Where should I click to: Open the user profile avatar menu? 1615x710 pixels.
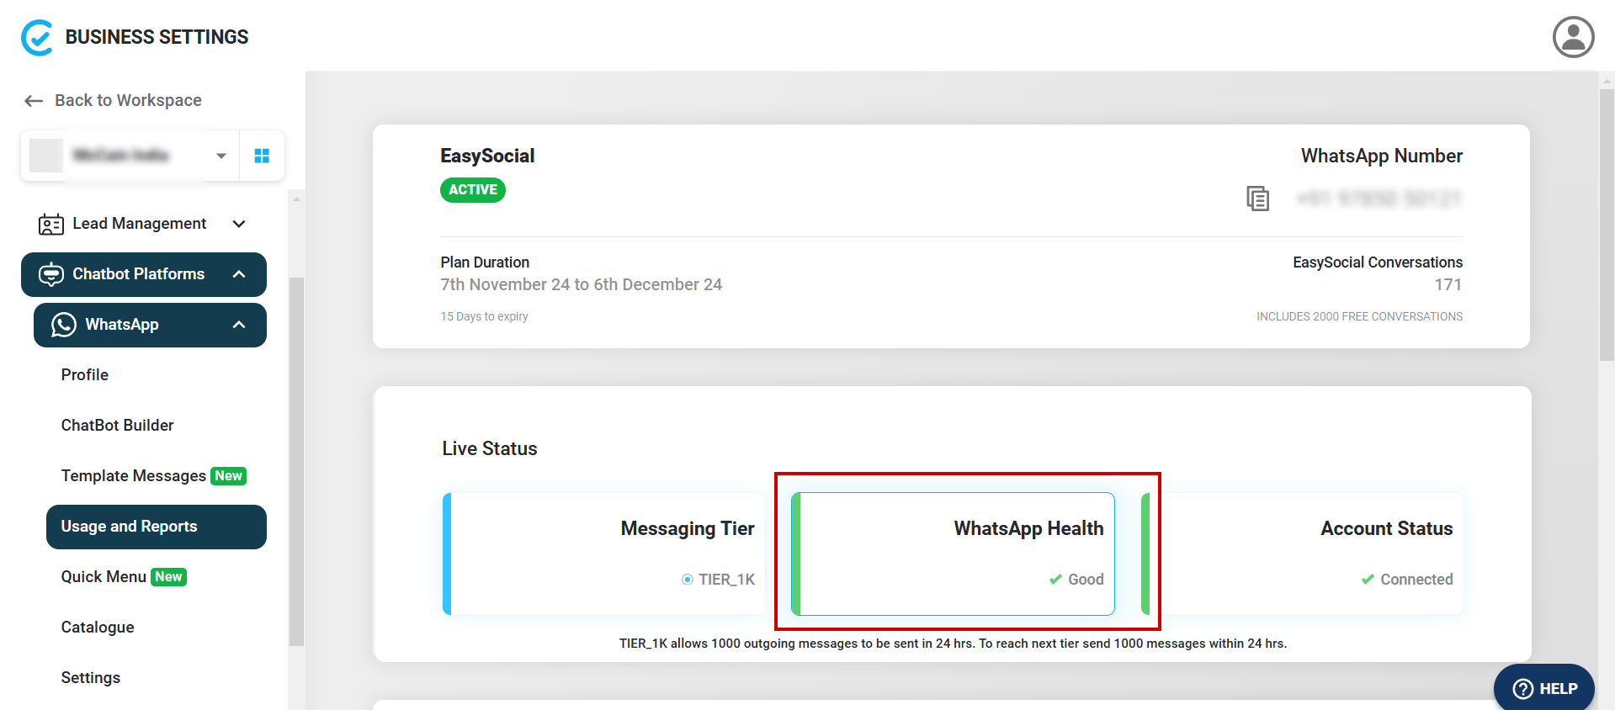[1573, 37]
